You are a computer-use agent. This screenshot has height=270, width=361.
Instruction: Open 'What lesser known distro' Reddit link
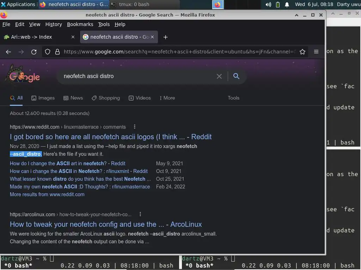point(80,179)
